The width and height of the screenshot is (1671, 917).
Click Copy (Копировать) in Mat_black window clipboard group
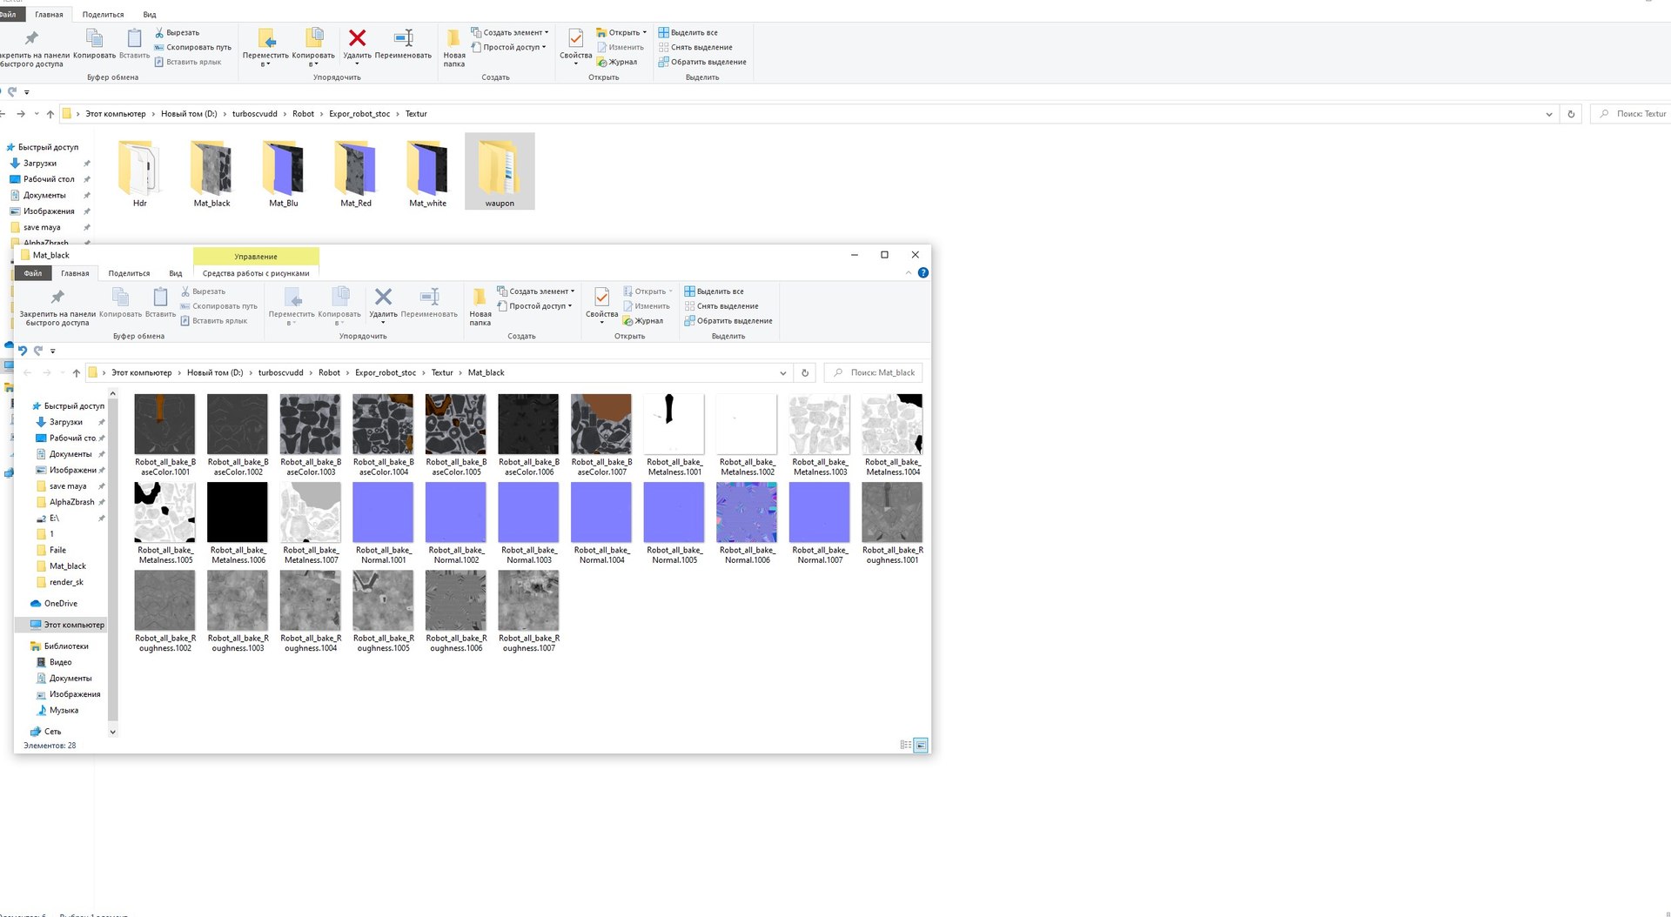click(x=120, y=303)
